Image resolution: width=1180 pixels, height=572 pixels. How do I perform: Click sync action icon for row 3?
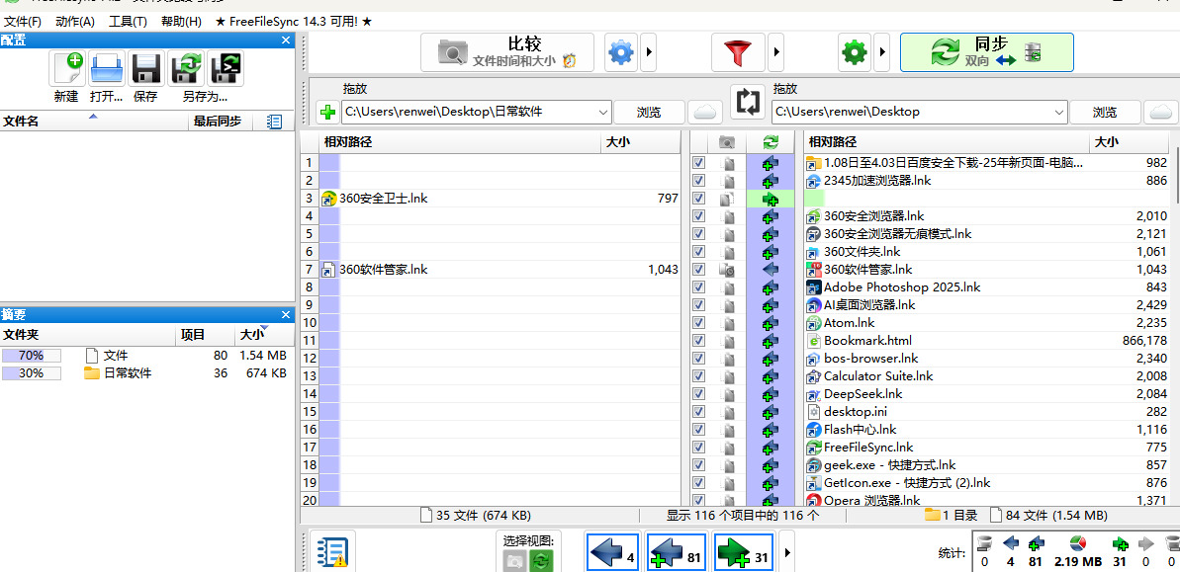(x=770, y=199)
